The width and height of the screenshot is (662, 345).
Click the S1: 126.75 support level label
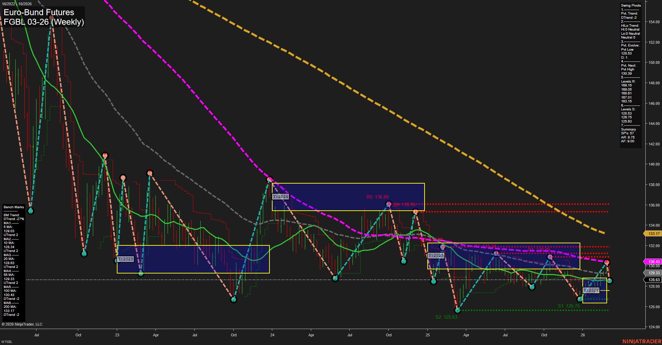tap(568, 306)
